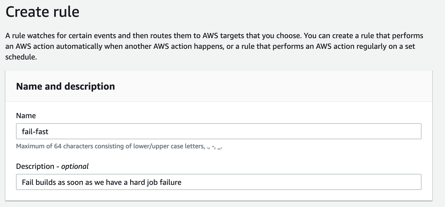Click the word "performs" ending first intro line
Screen dimensions: 445x207
pyautogui.click(x=408, y=36)
